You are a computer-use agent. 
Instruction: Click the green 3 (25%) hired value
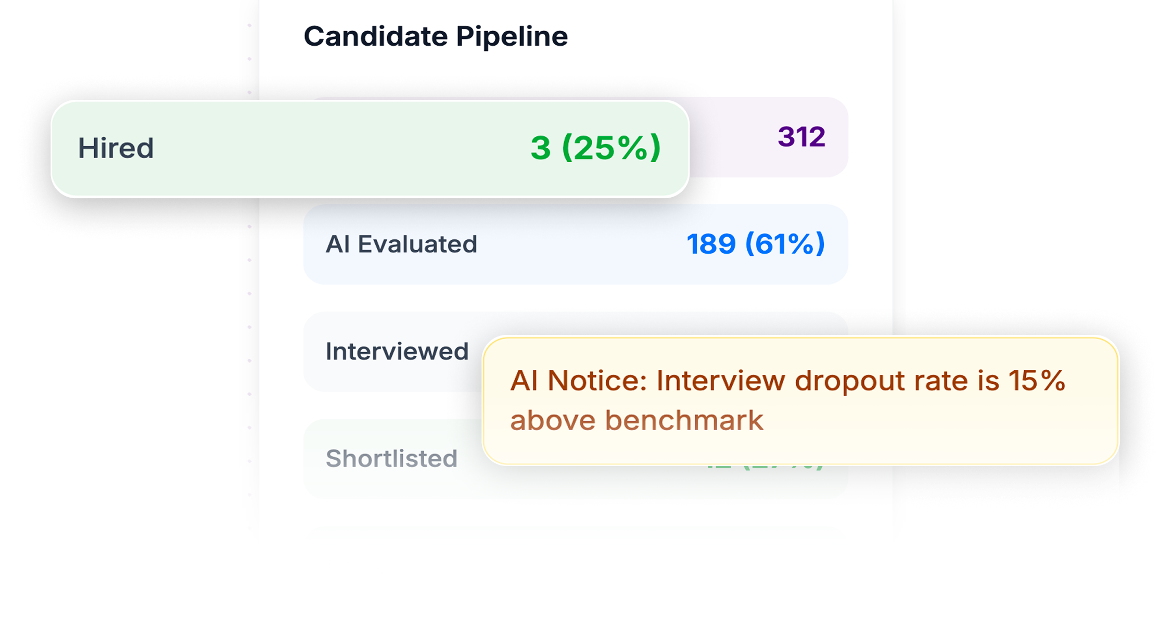(x=595, y=148)
